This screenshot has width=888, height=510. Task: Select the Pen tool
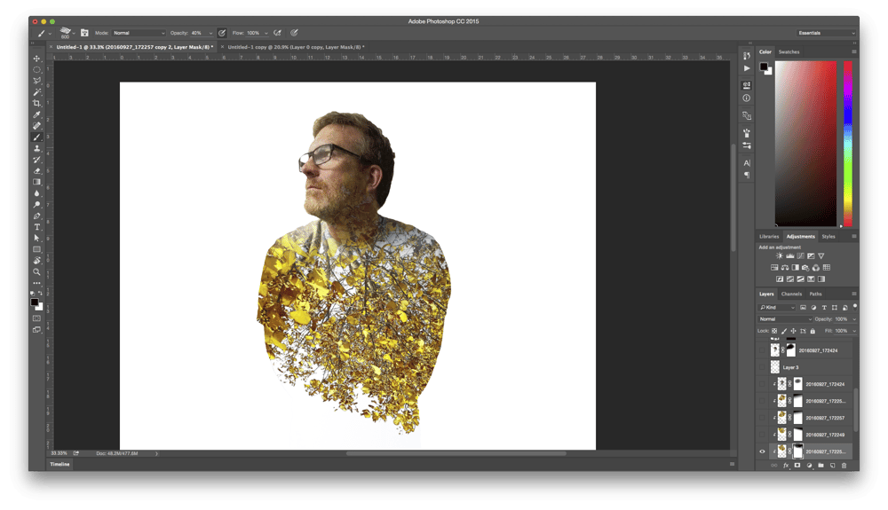coord(36,216)
